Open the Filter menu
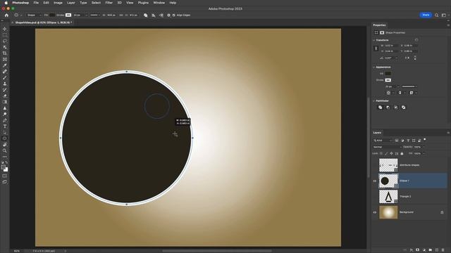This screenshot has width=451, height=253. 109,3
